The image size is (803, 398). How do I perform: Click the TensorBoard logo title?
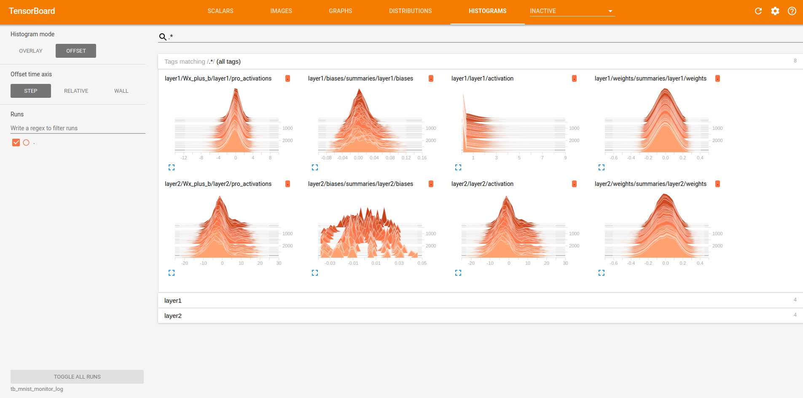coord(32,11)
